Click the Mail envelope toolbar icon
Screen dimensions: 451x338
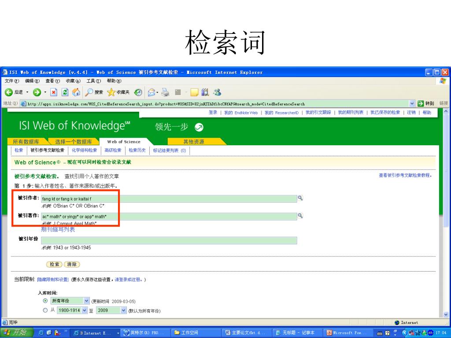tap(152, 92)
